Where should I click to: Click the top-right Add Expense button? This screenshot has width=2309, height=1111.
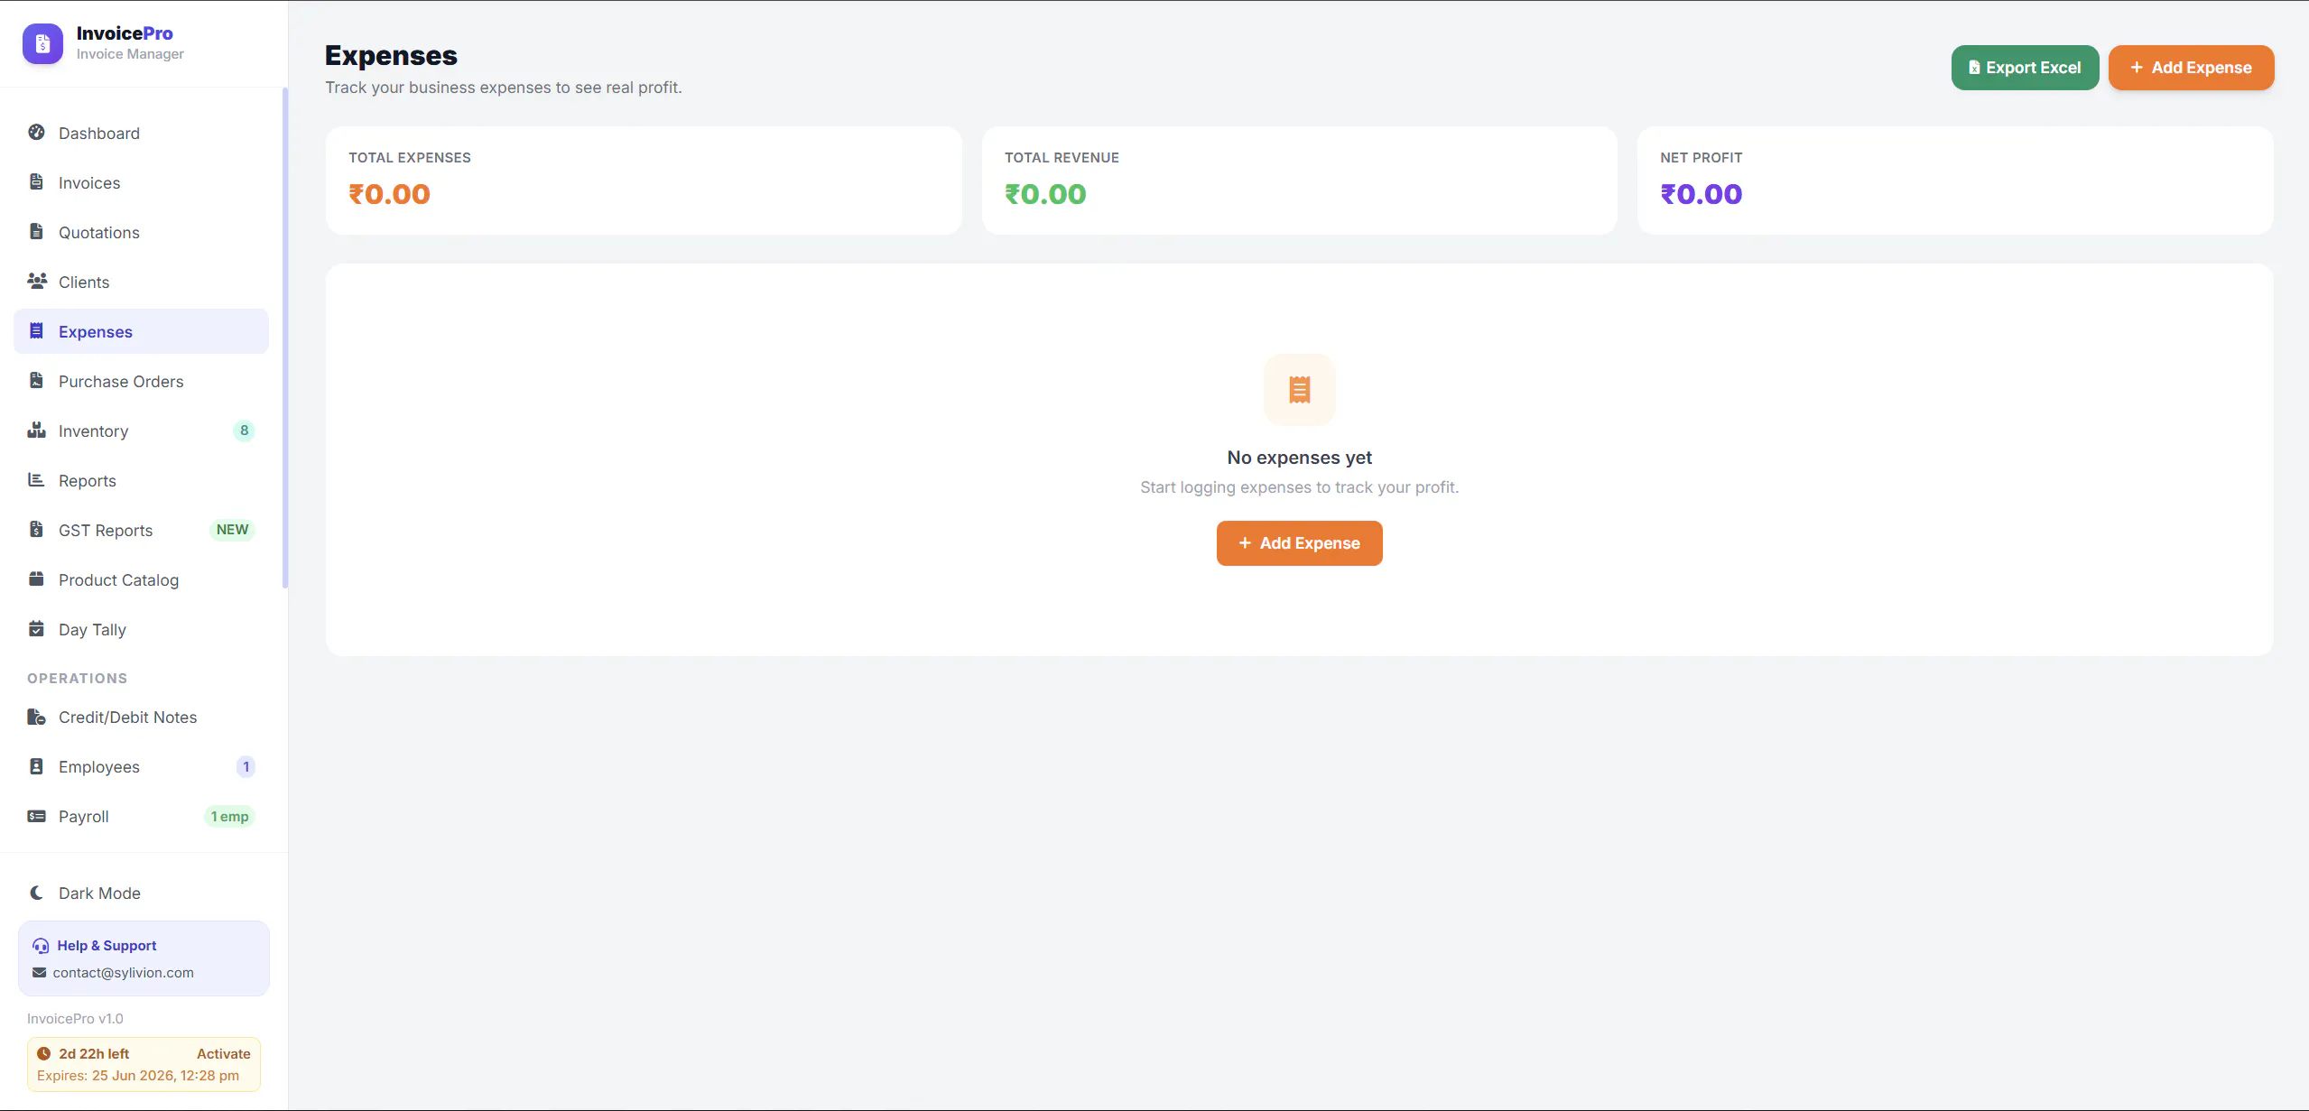pyautogui.click(x=2191, y=68)
